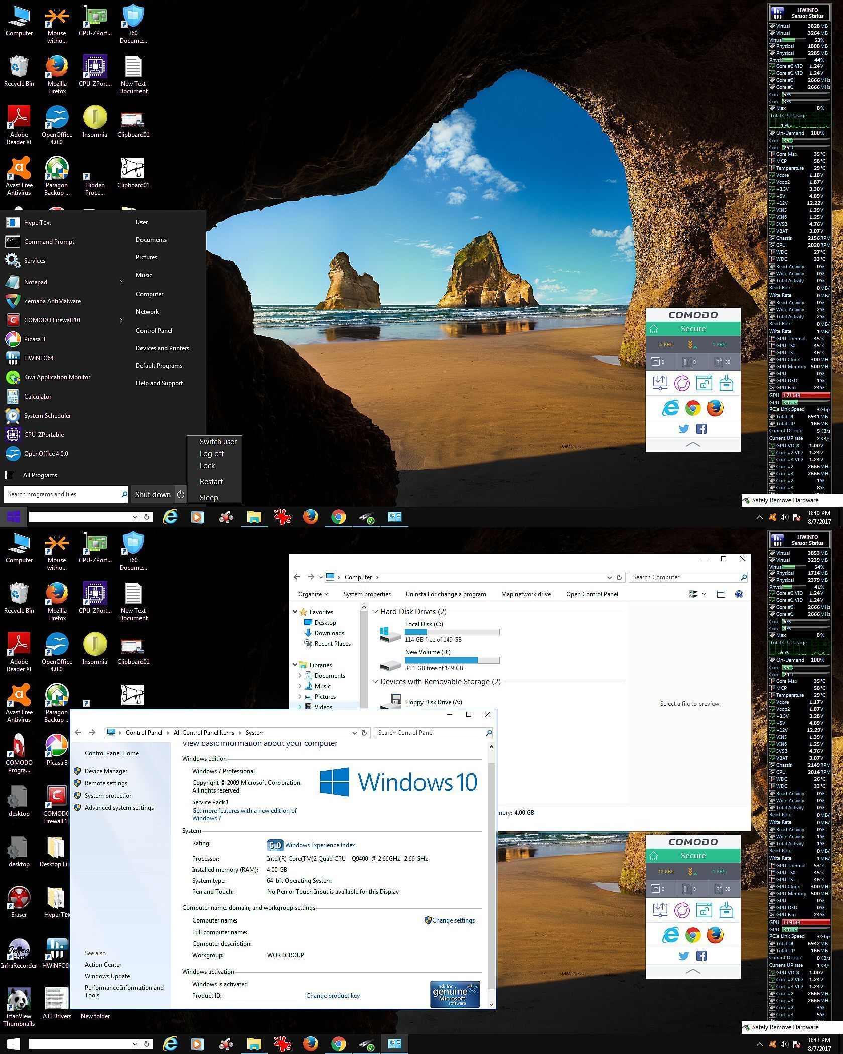Launch Kiwi Application Monitor from Start menu
The width and height of the screenshot is (843, 1054).
(57, 377)
